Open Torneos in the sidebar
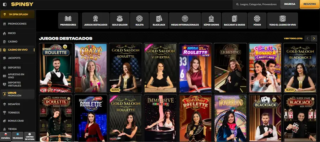 [17, 113]
